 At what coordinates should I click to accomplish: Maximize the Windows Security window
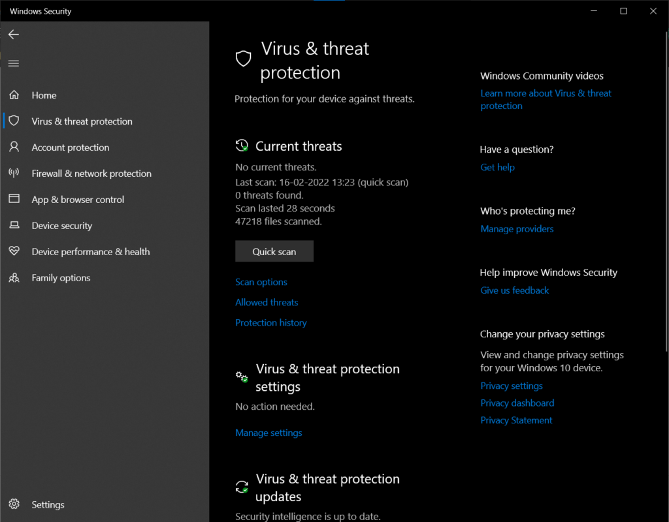coord(623,11)
